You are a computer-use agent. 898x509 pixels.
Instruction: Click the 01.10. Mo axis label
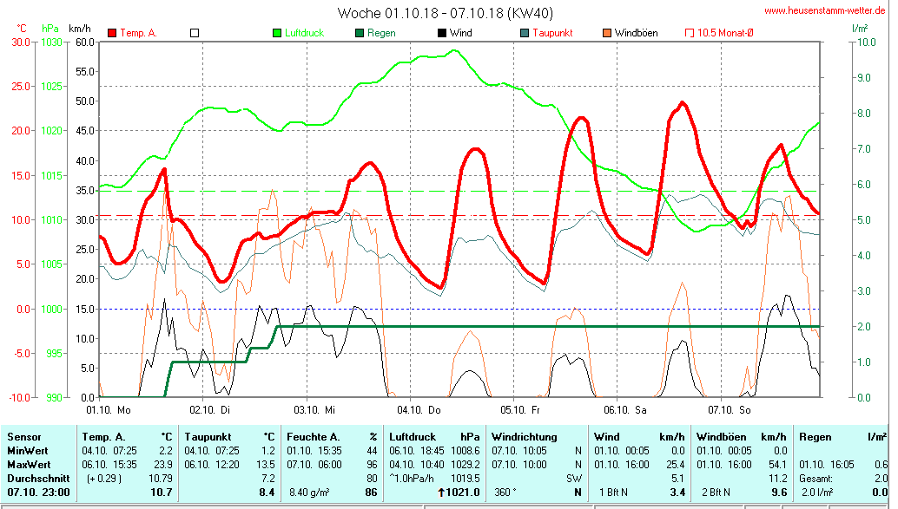point(108,408)
